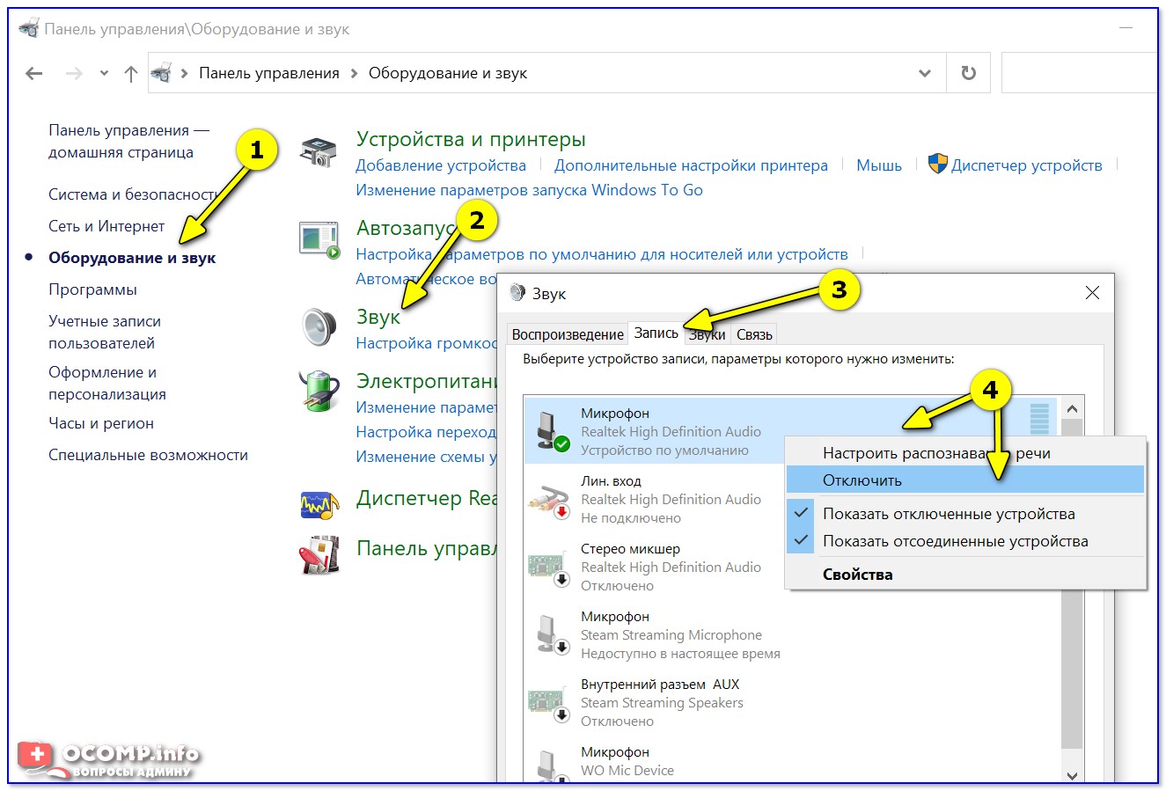The height and width of the screenshot is (791, 1166).
Task: Click the Devices and Printers icon
Action: pos(318,153)
